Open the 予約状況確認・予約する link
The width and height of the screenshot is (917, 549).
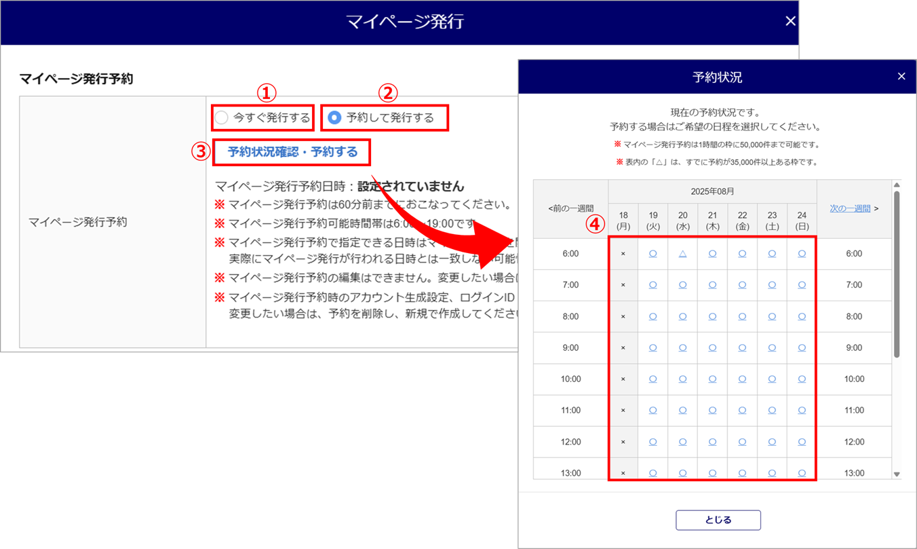(x=292, y=152)
